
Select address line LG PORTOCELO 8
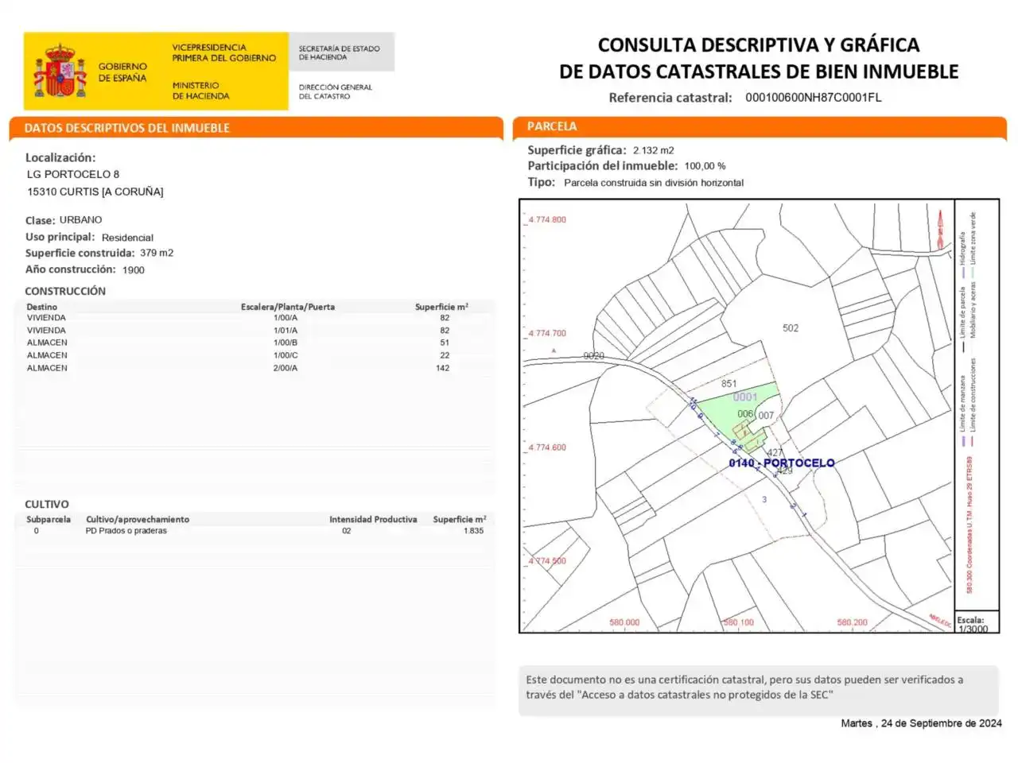(73, 174)
